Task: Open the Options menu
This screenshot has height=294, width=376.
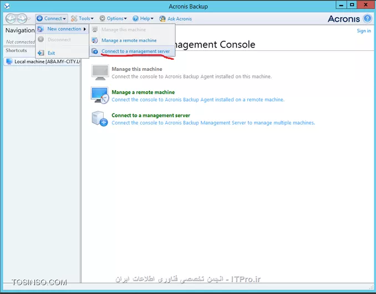Action: [113, 18]
